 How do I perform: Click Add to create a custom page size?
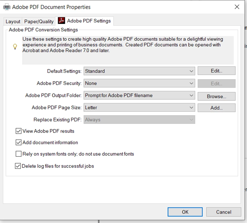[217, 108]
